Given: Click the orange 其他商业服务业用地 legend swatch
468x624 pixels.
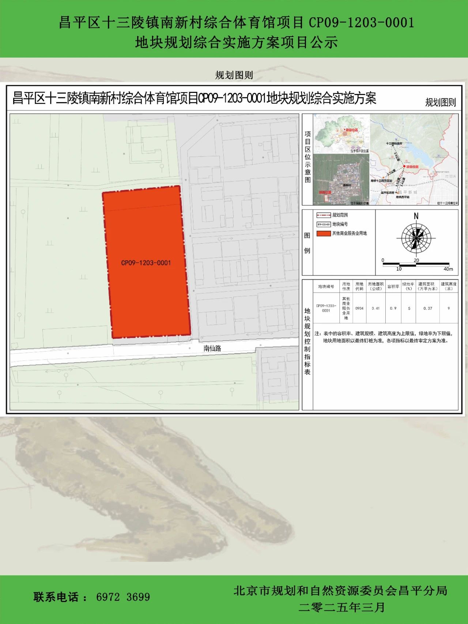Looking at the screenshot, I should [x=324, y=233].
